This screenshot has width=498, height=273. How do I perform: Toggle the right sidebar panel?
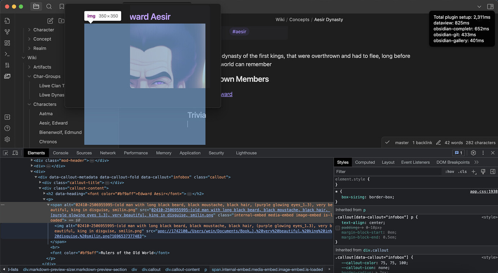(490, 6)
